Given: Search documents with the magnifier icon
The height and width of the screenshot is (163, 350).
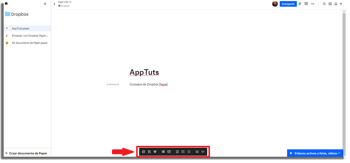Looking at the screenshot, I should [324, 4].
